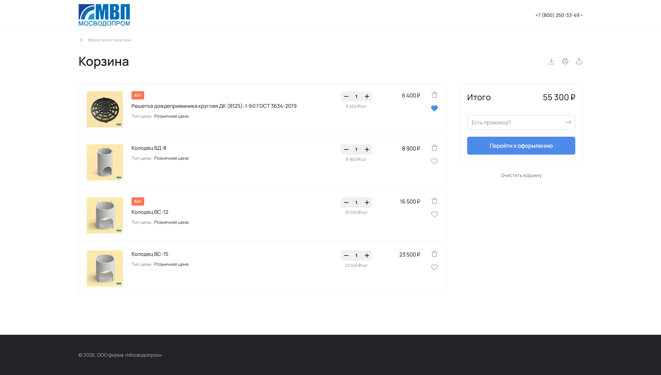Expand the phone number dropdown

[581, 15]
